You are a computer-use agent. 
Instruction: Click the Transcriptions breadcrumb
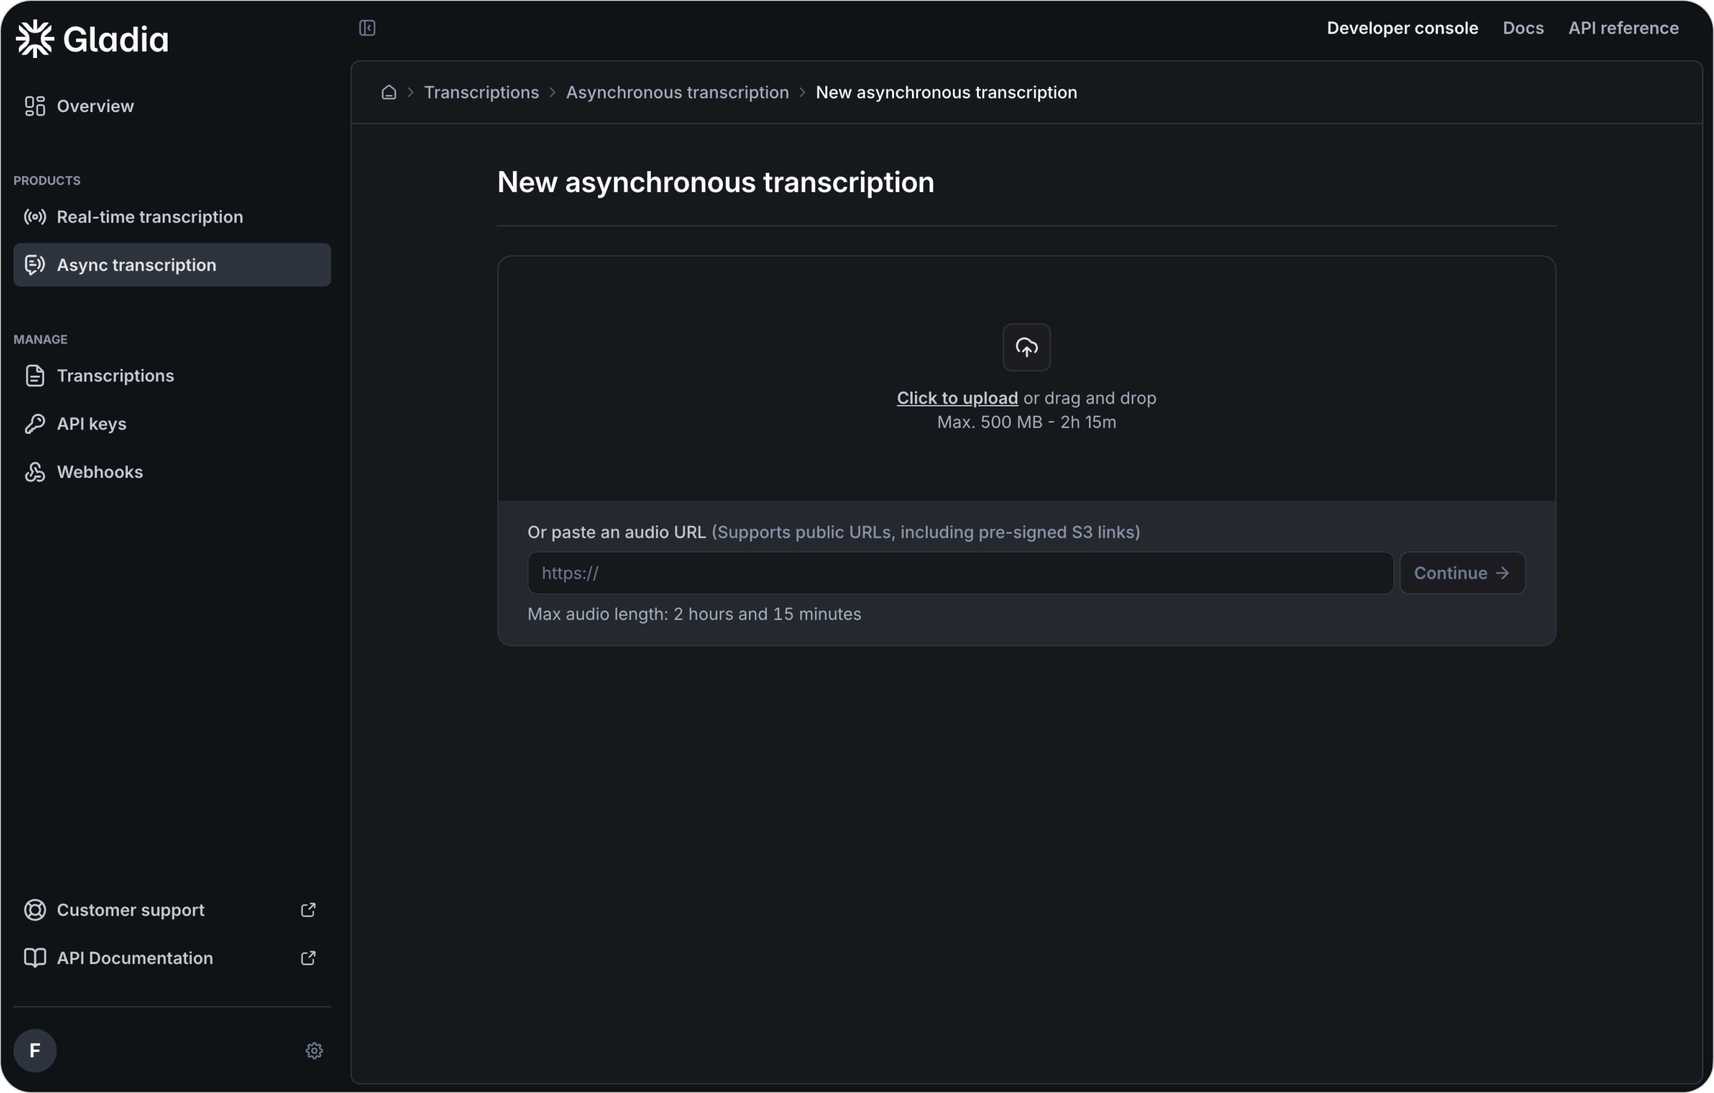click(481, 93)
